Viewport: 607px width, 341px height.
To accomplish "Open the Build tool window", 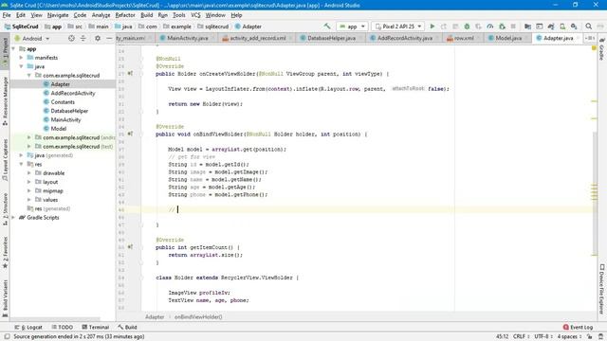I will [x=127, y=327].
